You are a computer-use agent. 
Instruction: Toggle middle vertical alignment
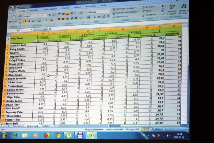click(63, 14)
